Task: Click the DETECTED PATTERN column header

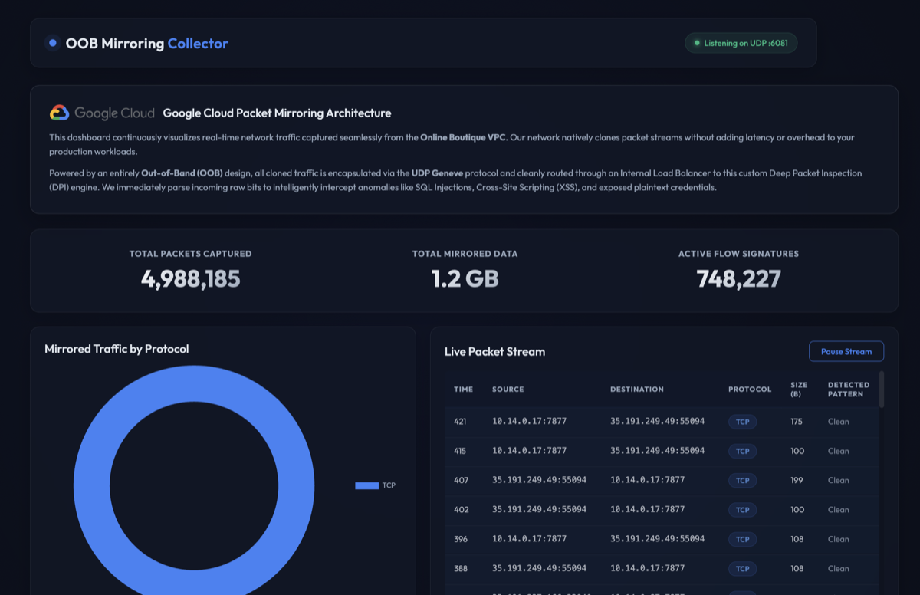Action: [847, 390]
